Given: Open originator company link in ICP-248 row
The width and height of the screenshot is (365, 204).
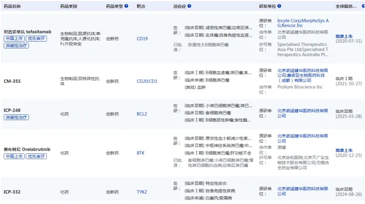Looking at the screenshot, I should [302, 113].
